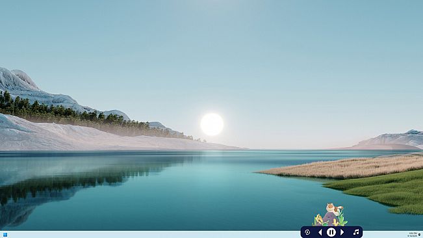The height and width of the screenshot is (238, 423).
Task: Skip to the next track
Action: 342,232
